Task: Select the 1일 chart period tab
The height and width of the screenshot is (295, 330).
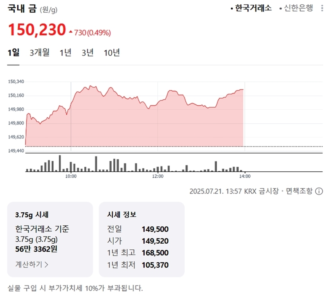Action: (14, 52)
